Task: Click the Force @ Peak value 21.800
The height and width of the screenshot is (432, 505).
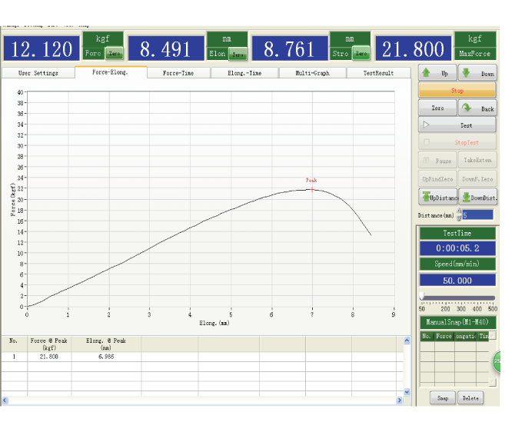Action: point(49,357)
